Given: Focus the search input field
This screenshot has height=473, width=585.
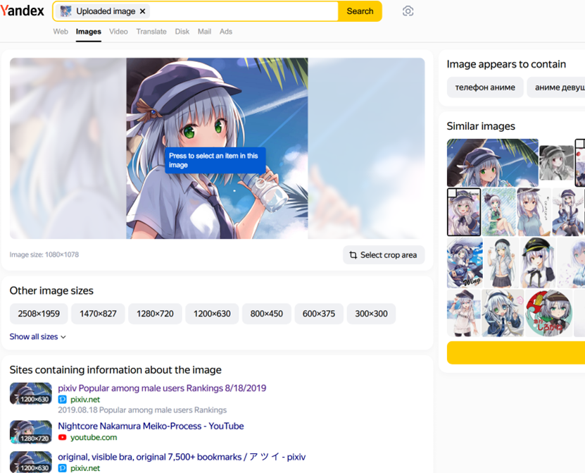Looking at the screenshot, I should [x=244, y=11].
